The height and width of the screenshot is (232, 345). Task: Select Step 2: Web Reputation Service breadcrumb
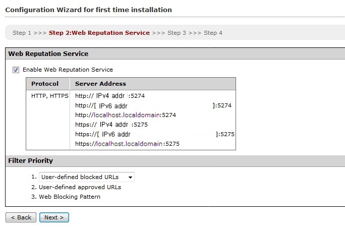pyautogui.click(x=99, y=33)
